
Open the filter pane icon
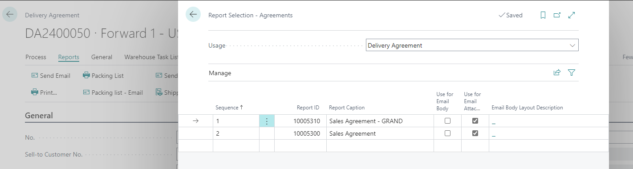point(572,72)
